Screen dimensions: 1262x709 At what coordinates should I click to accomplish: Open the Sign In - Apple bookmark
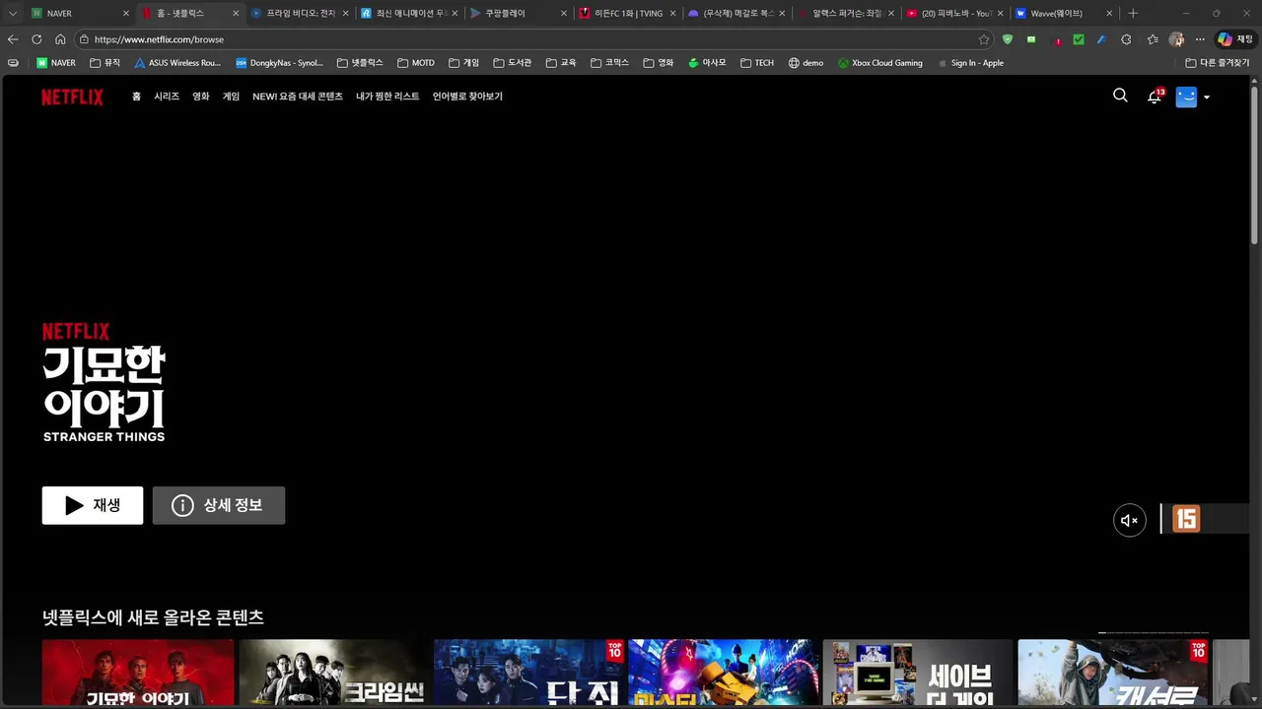point(970,63)
